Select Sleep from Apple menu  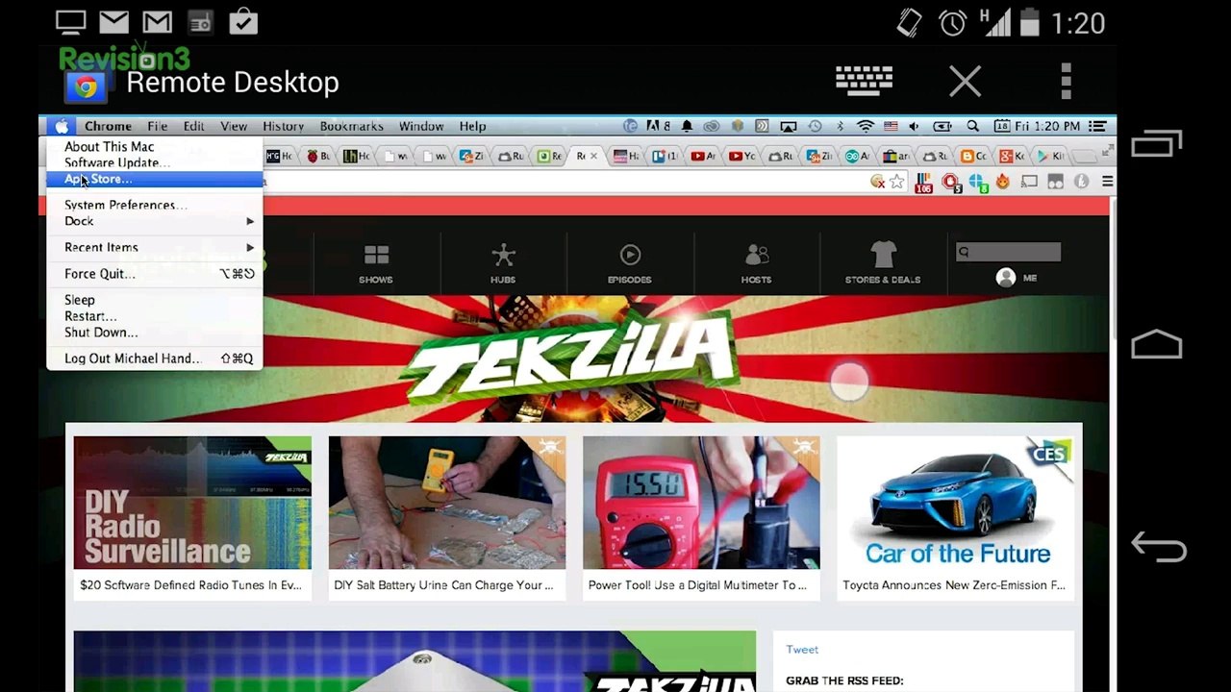pyautogui.click(x=155, y=300)
